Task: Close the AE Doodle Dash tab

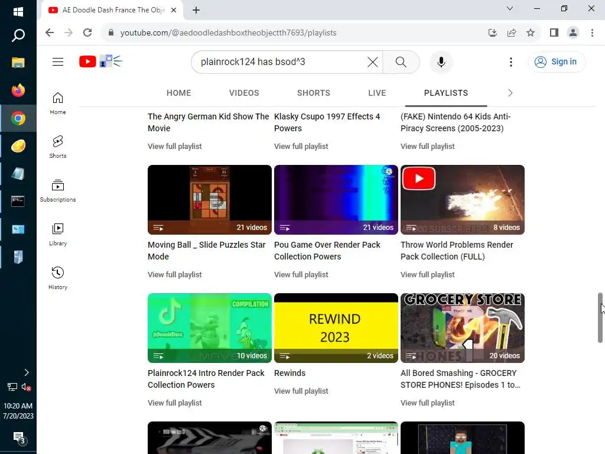Action: pos(174,10)
